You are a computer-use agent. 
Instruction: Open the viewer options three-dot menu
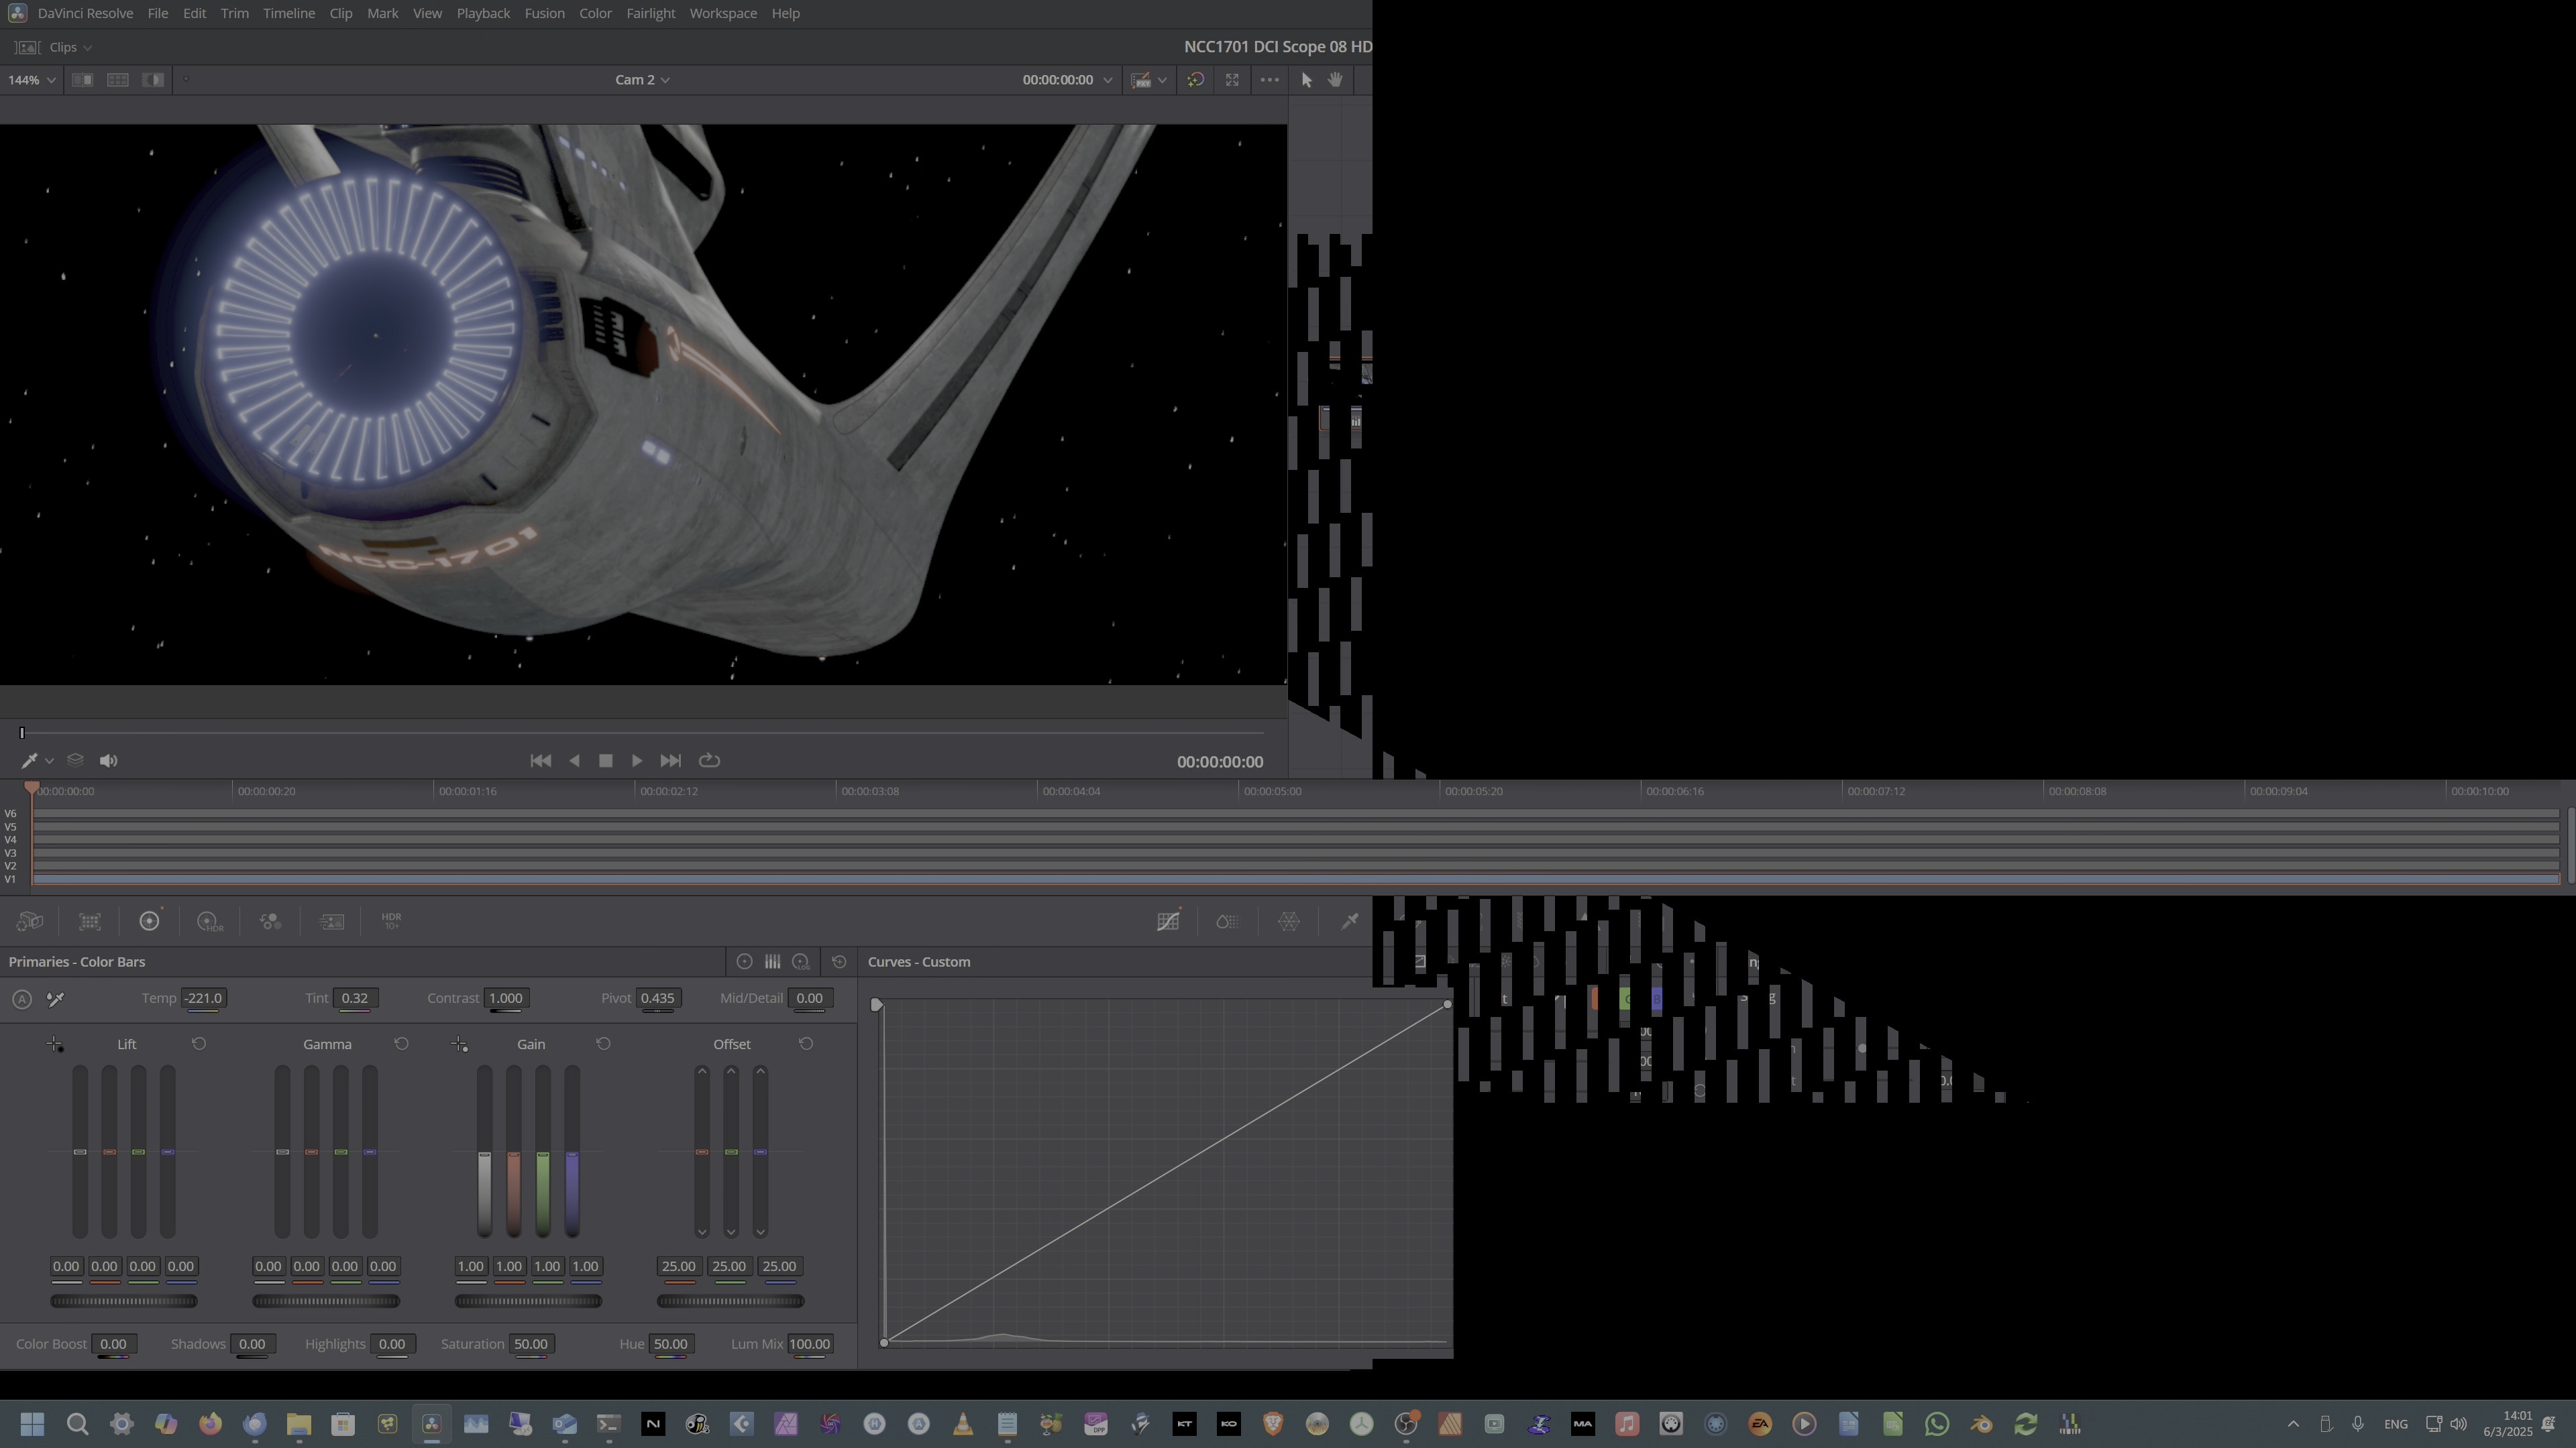coord(1269,80)
